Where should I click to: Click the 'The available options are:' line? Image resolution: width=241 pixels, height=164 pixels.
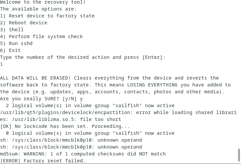[x=38, y=9]
